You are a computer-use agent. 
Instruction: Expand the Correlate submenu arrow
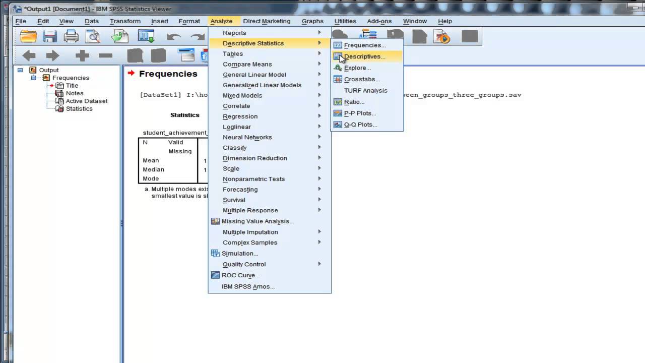tap(319, 106)
